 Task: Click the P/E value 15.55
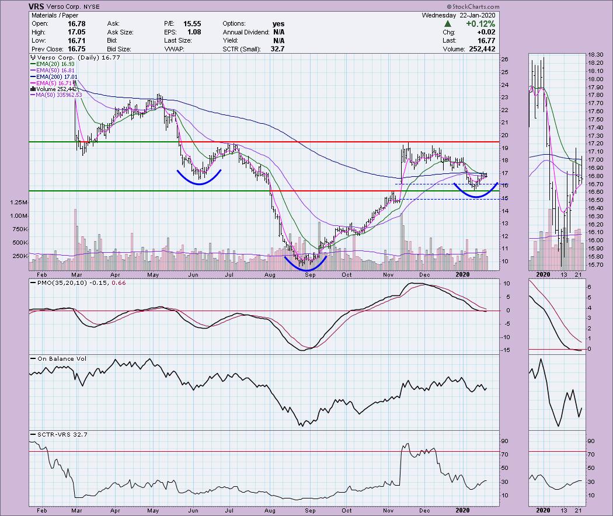pyautogui.click(x=192, y=24)
